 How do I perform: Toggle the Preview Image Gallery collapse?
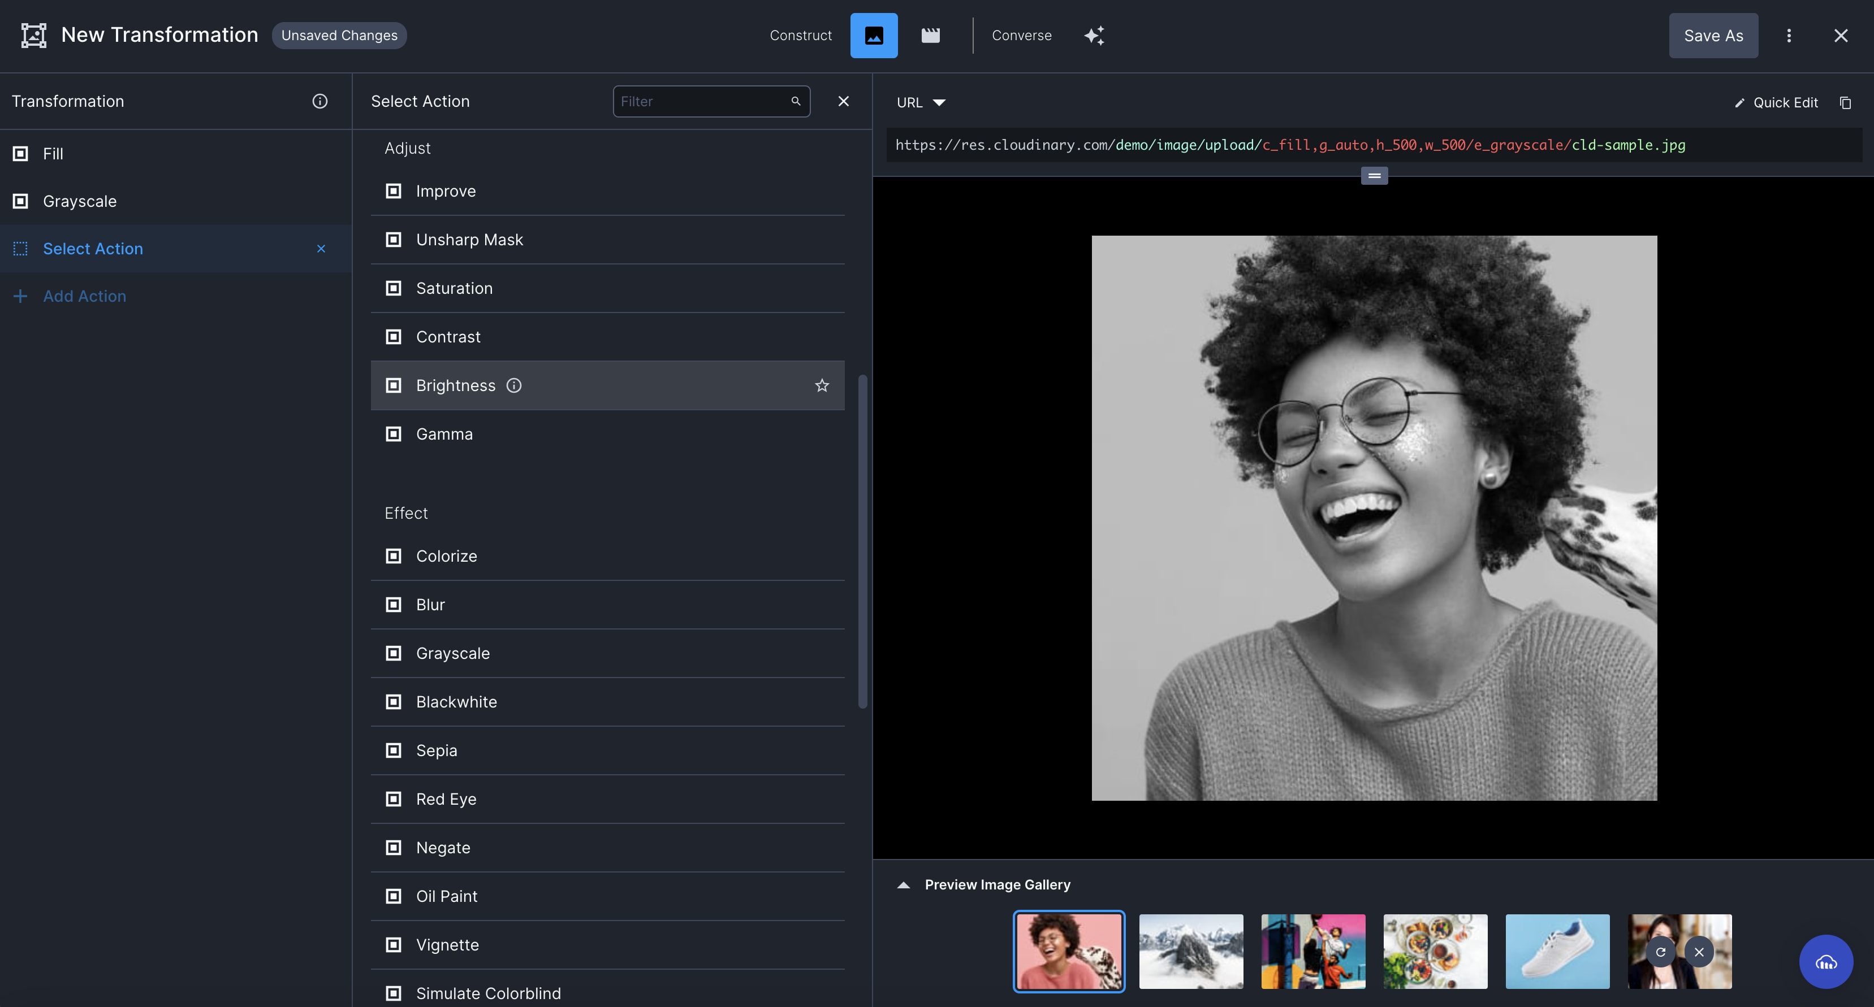coord(904,884)
